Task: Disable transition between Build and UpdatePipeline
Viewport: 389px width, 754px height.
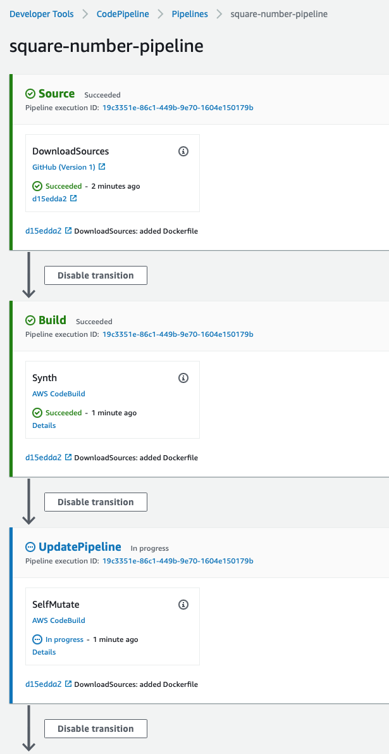Action: click(x=96, y=502)
